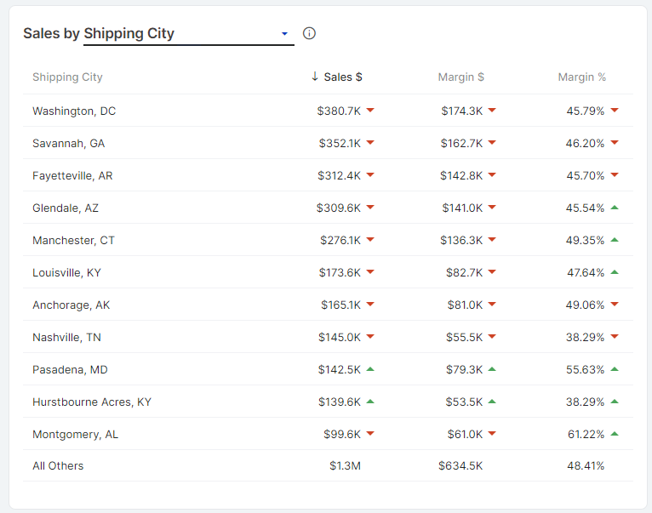Click the Louisville, KY row
The height and width of the screenshot is (513, 652).
pyautogui.click(x=66, y=272)
